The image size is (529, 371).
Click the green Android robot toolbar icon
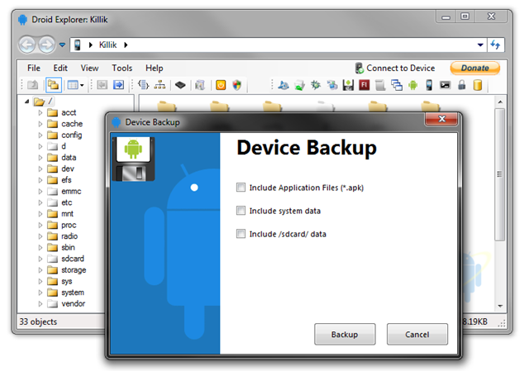412,85
